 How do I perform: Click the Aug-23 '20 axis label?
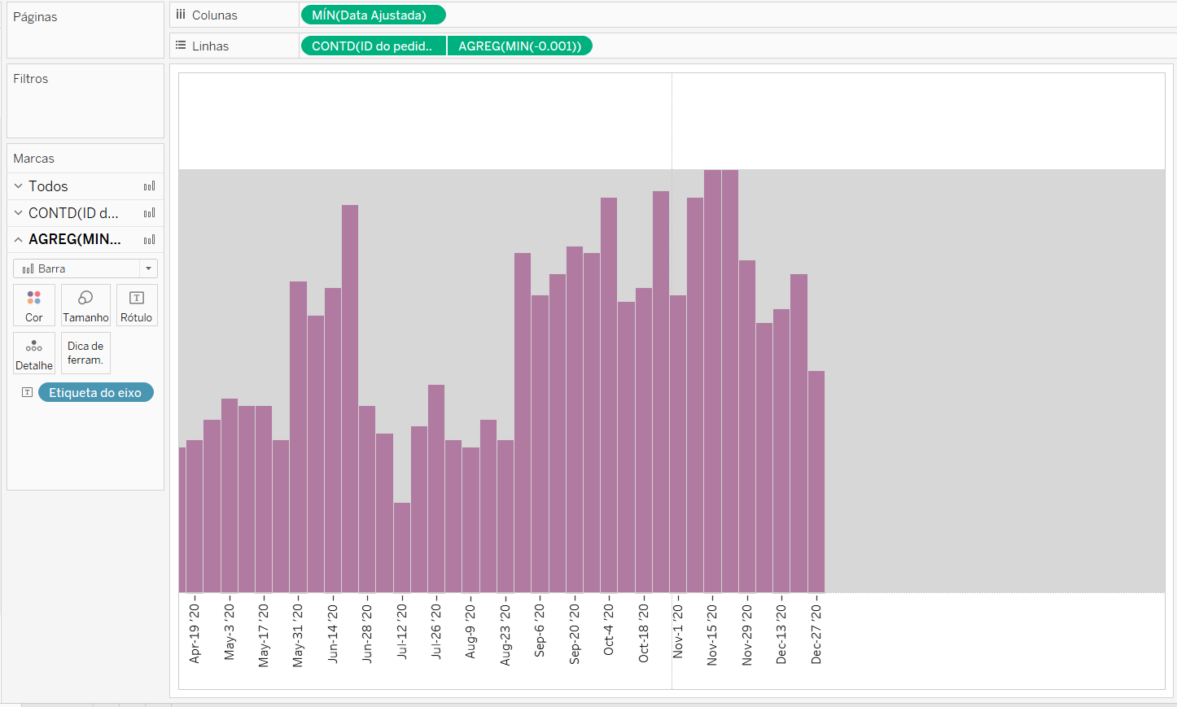[x=505, y=634]
